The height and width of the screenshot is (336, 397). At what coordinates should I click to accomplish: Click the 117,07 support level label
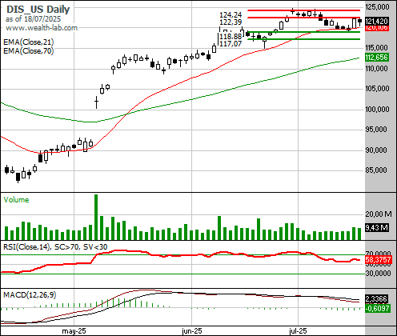pos(231,43)
